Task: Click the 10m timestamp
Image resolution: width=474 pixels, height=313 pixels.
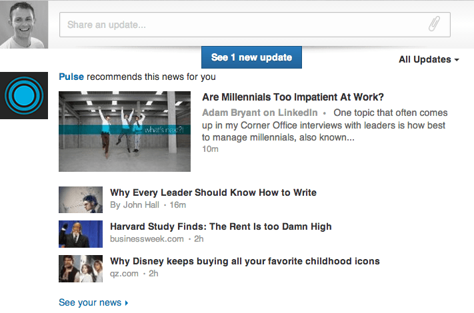Action: (x=211, y=149)
